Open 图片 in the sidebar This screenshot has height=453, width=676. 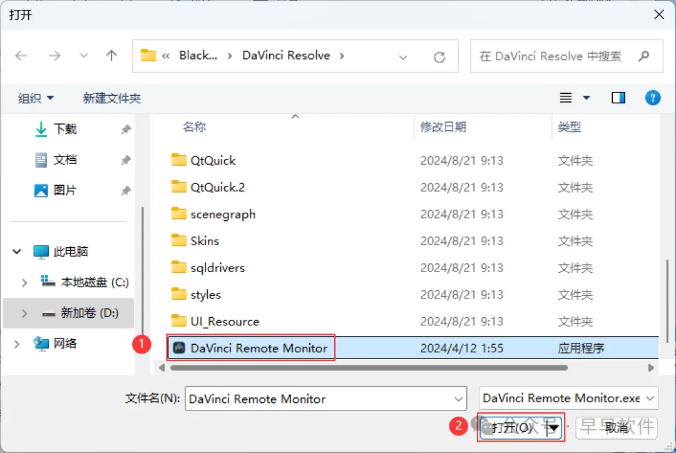coord(64,190)
